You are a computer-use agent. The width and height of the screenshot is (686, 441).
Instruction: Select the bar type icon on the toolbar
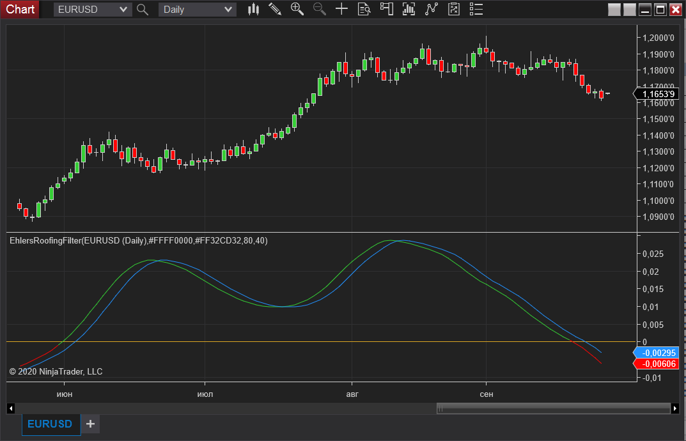[x=253, y=9]
